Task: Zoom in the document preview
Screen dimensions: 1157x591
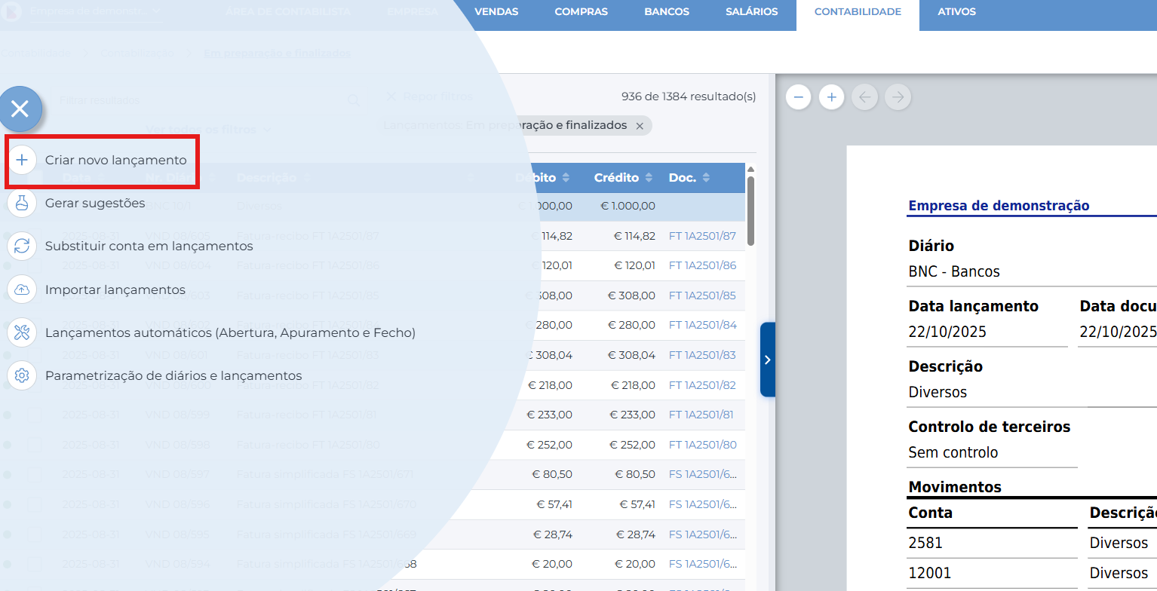Action: point(831,96)
